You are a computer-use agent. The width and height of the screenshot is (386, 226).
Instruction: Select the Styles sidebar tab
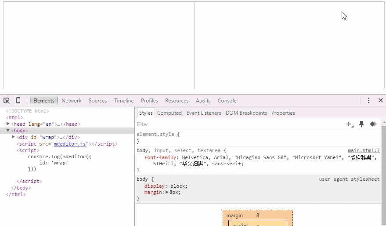tap(146, 113)
